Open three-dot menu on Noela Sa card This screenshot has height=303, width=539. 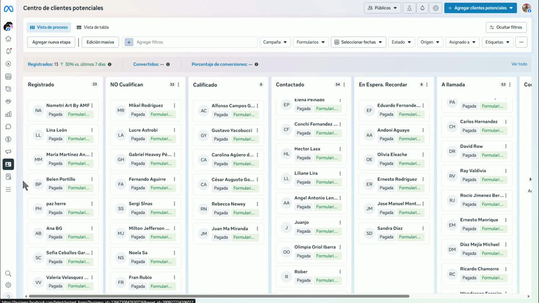175,252
